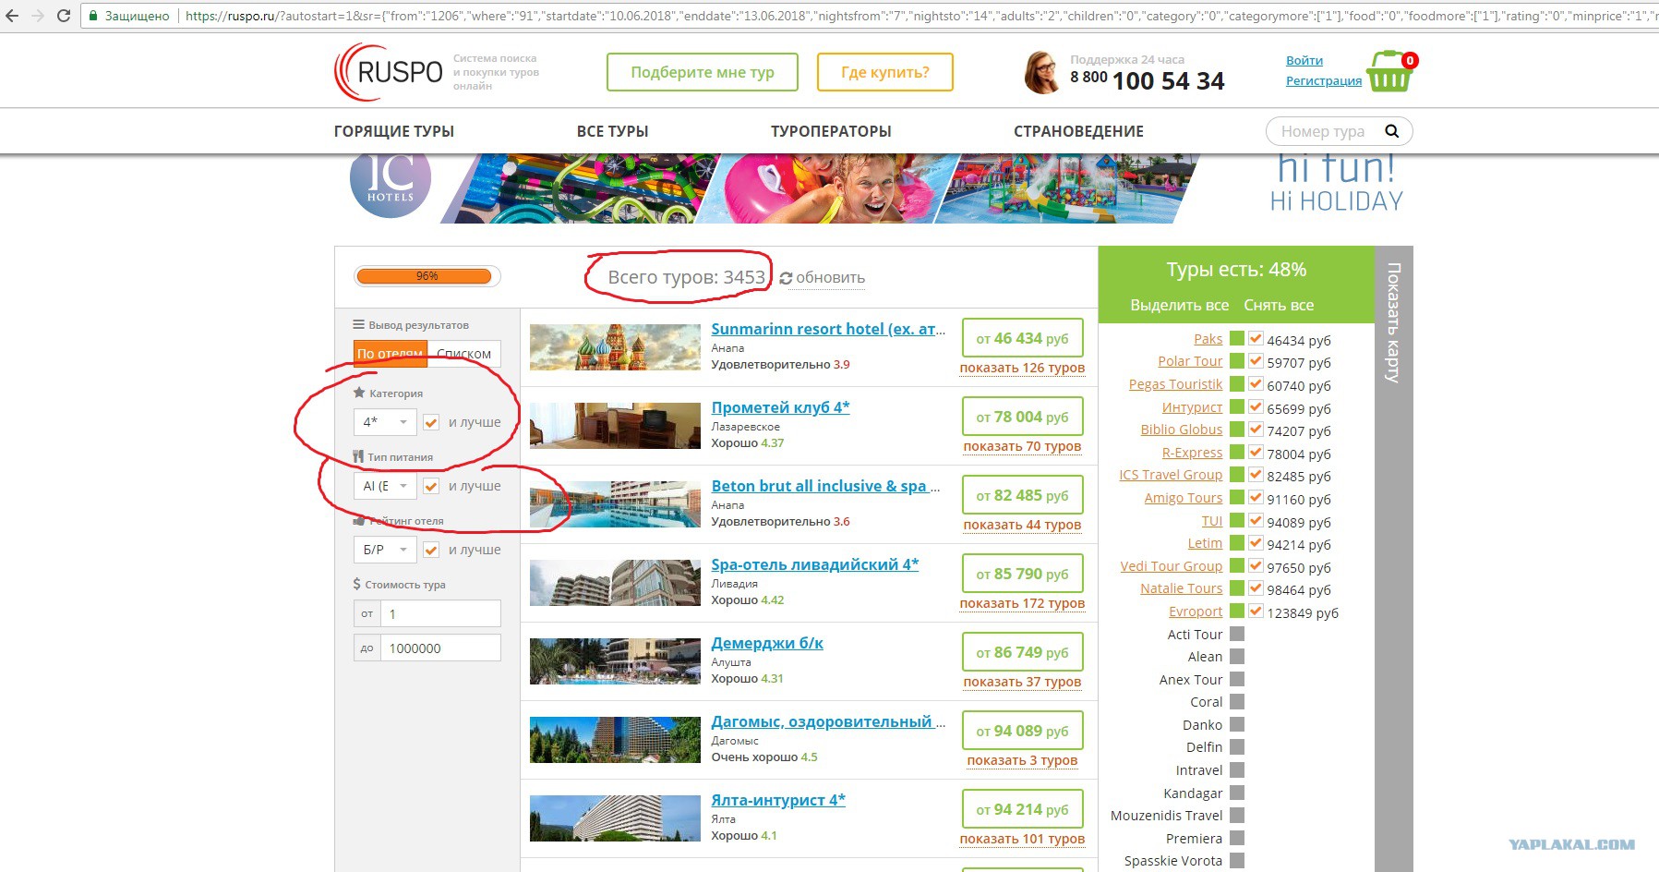Uncheck the Интурист 65699 руб checkbox
1659x872 pixels.
(x=1256, y=407)
